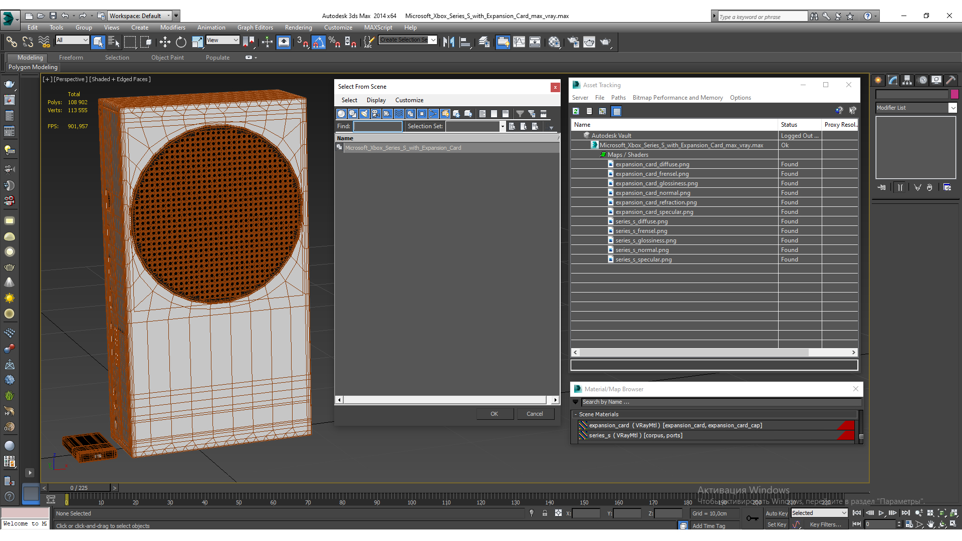The height and width of the screenshot is (541, 962).
Task: Toggle the Percent Snap tool
Action: 334,42
